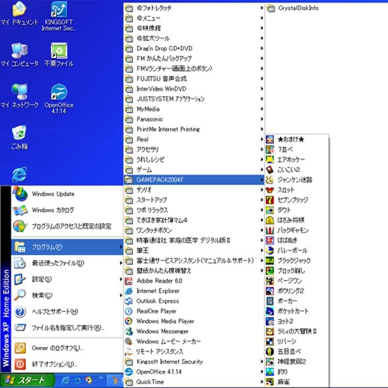Choose Owner のログオフ(L)

(x=67, y=348)
